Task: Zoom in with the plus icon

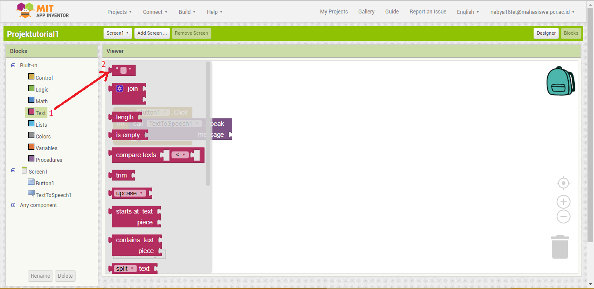Action: click(564, 202)
